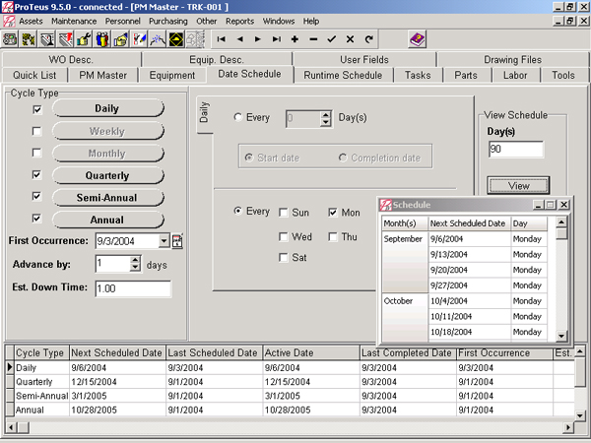Open the Maintenance menu
The height and width of the screenshot is (443, 591).
[x=74, y=20]
